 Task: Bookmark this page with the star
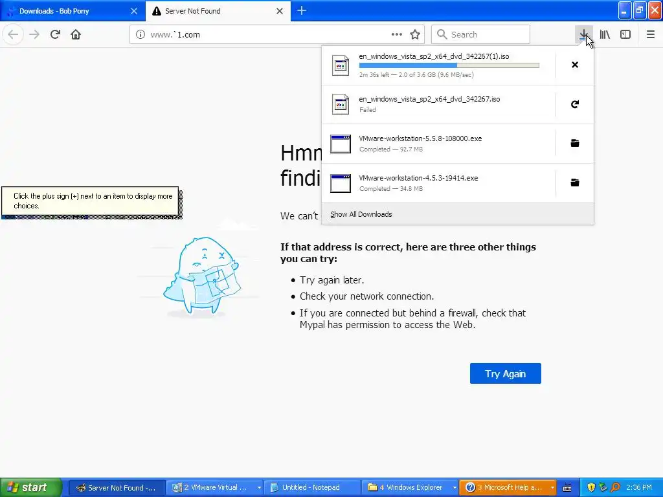[415, 35]
